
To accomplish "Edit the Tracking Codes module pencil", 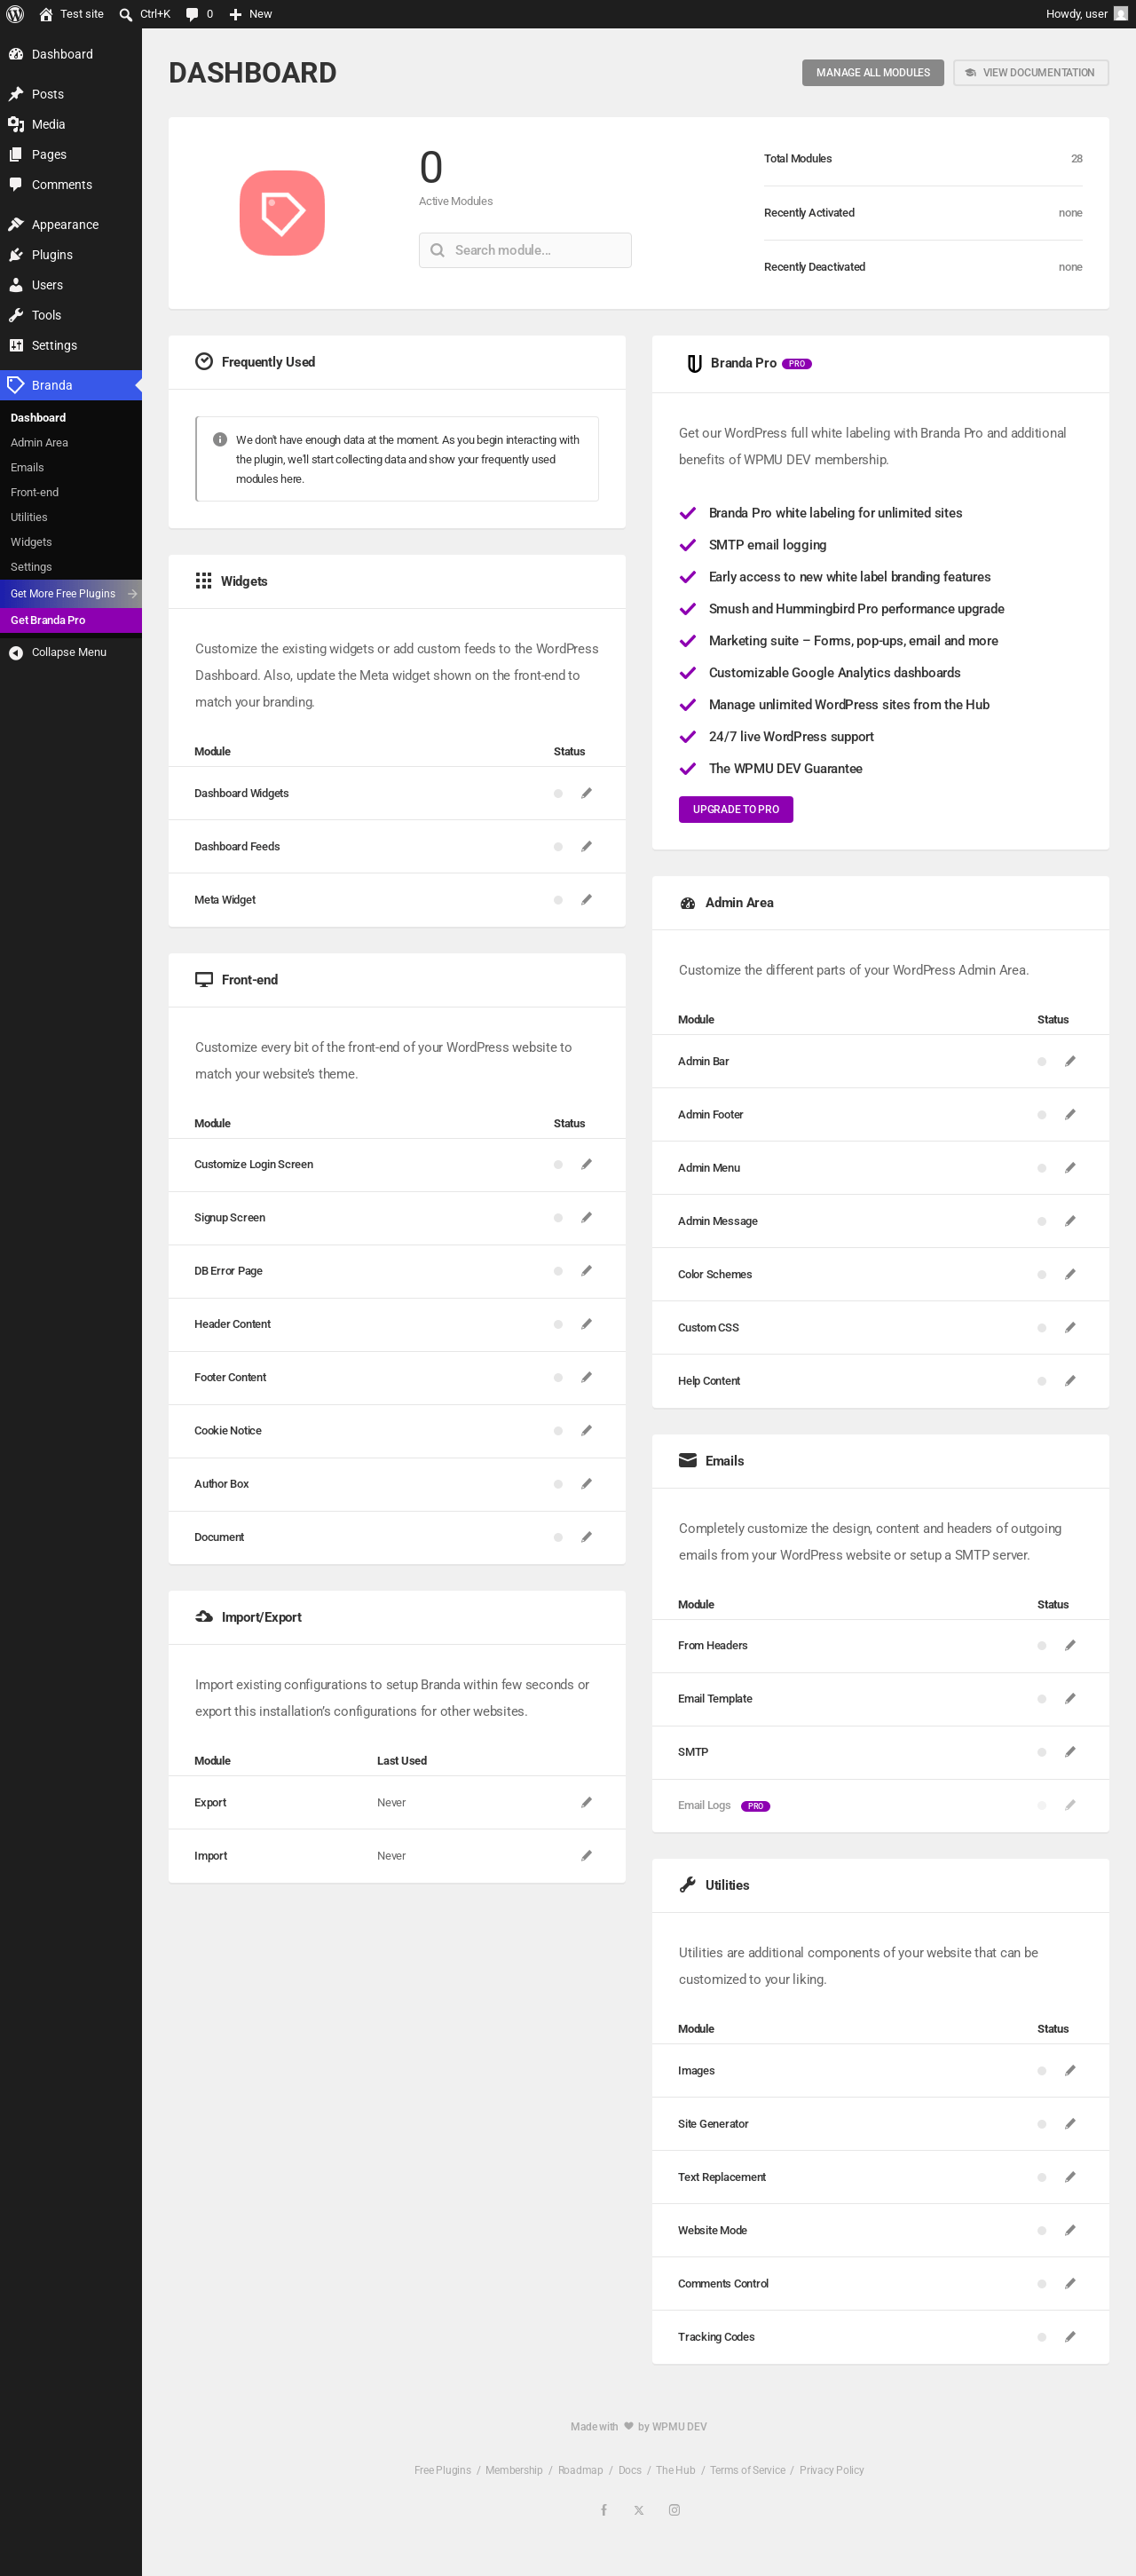I will coord(1070,2336).
